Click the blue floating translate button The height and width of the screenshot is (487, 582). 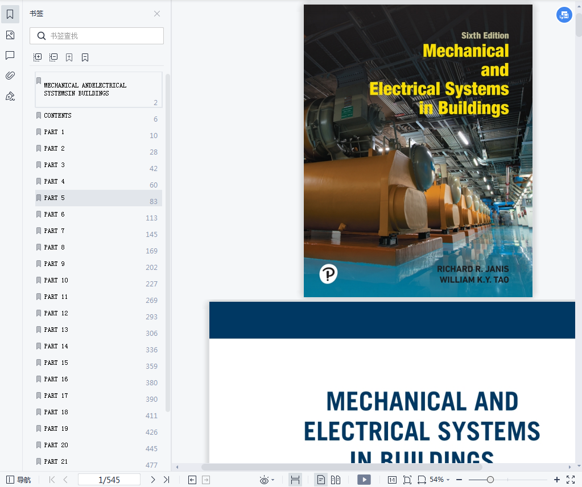click(x=564, y=15)
